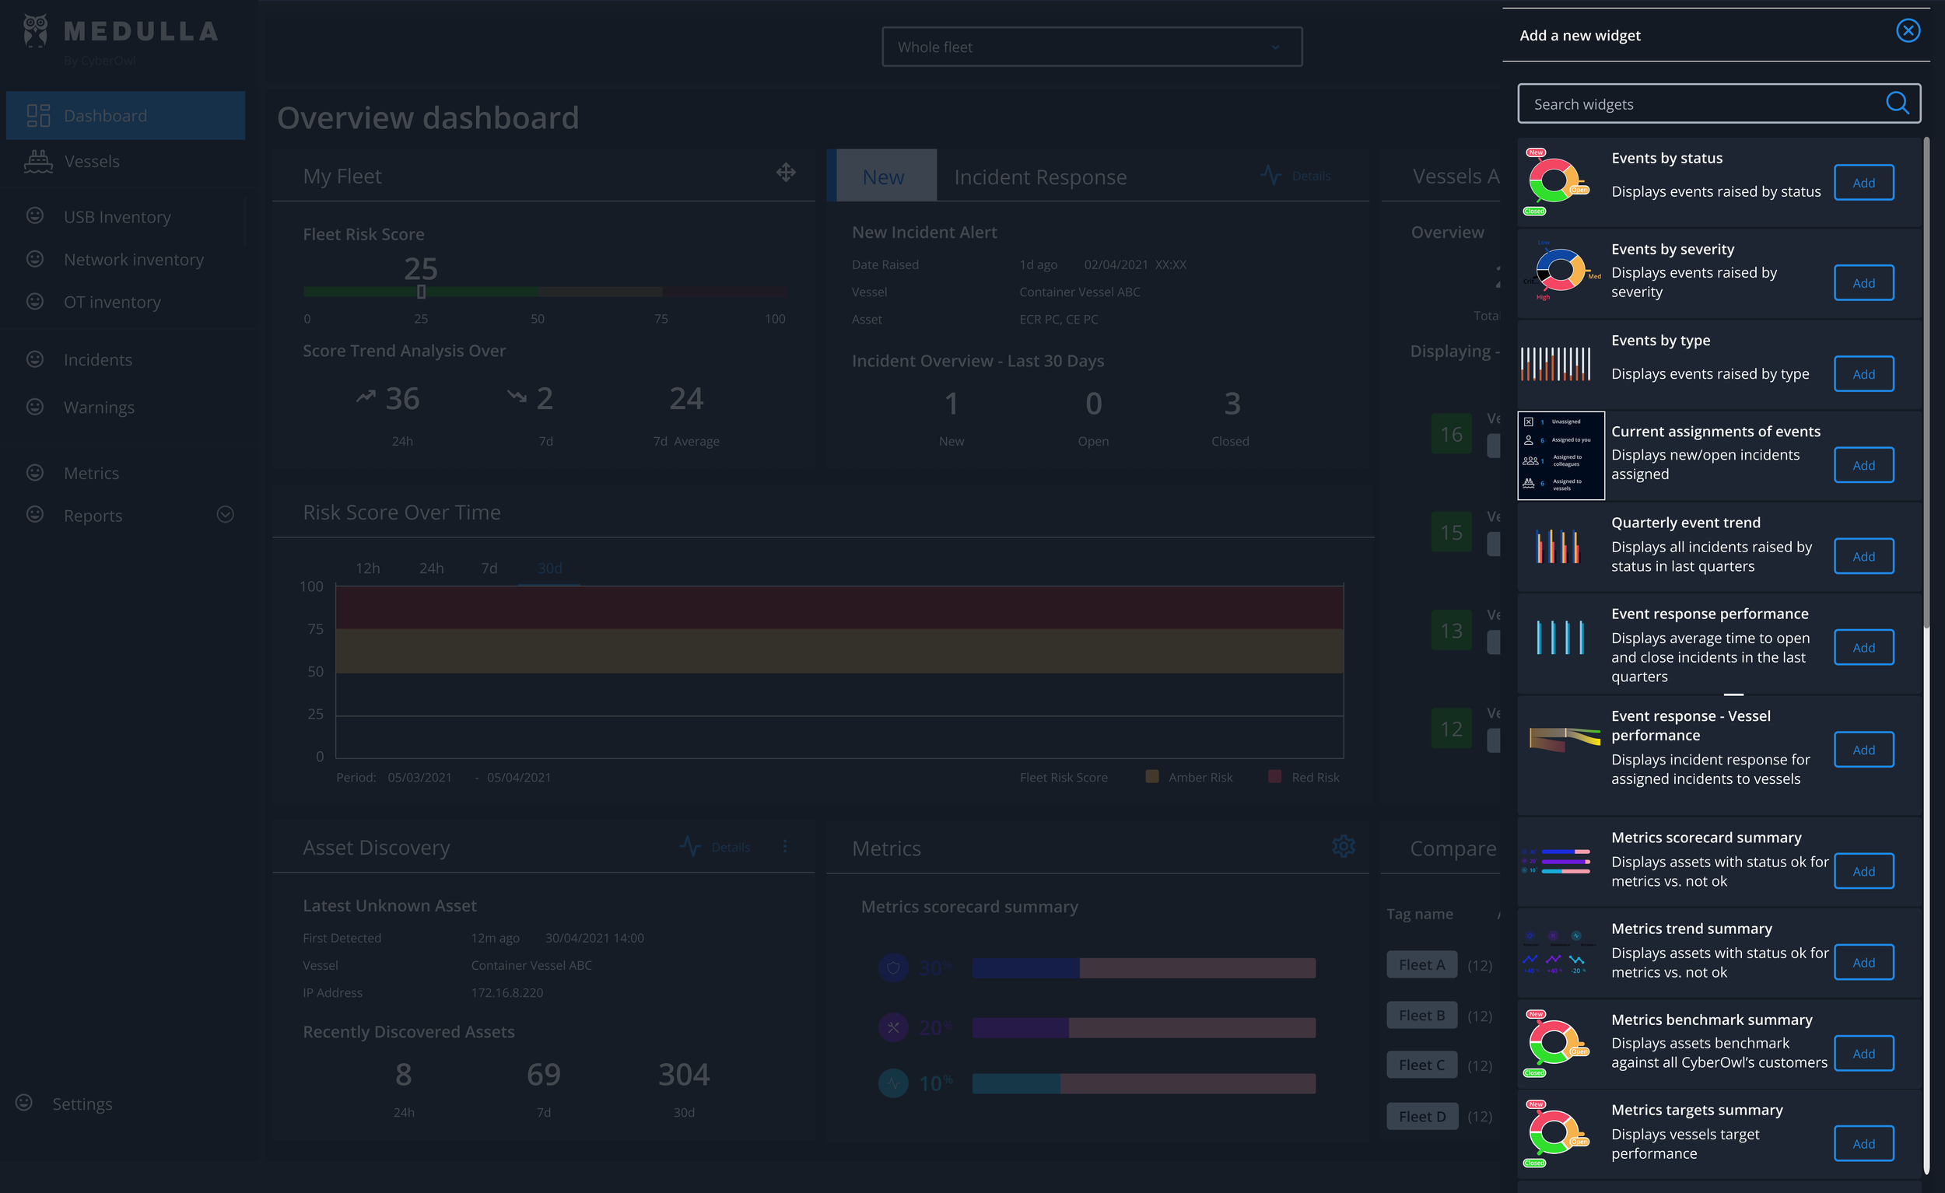Viewport: 1945px width, 1193px height.
Task: Open Metrics widget gear settings icon
Action: [1343, 847]
